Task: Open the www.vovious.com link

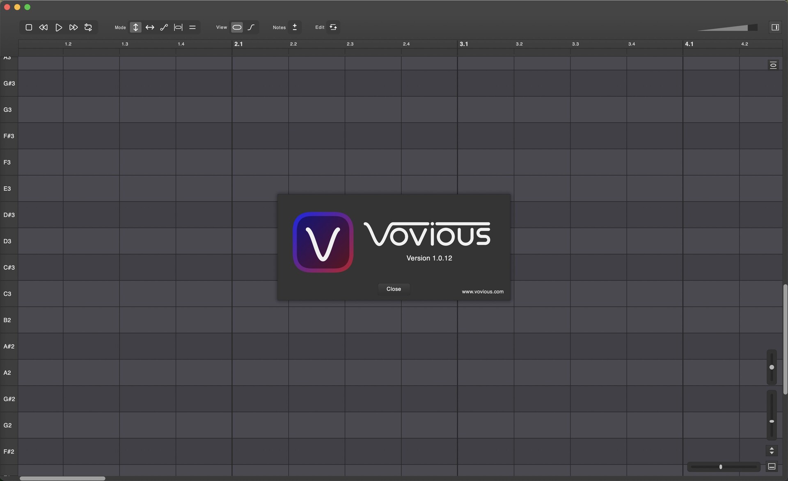Action: 482,292
